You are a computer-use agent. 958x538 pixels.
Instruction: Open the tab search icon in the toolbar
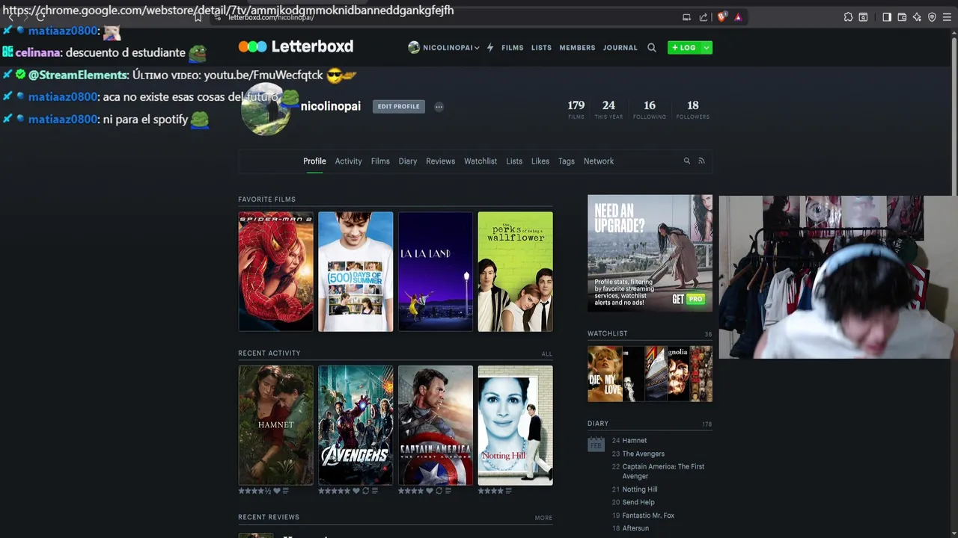(863, 17)
